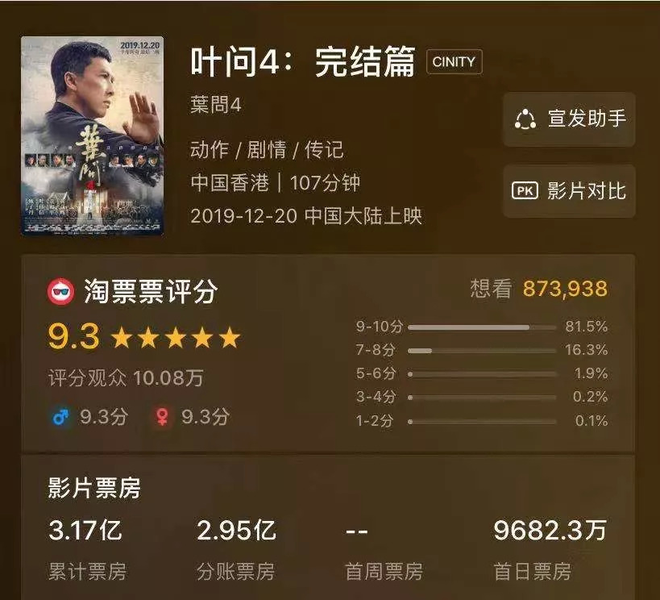
Task: Tap the 9-10分 rating distribution bar
Action: click(x=482, y=327)
